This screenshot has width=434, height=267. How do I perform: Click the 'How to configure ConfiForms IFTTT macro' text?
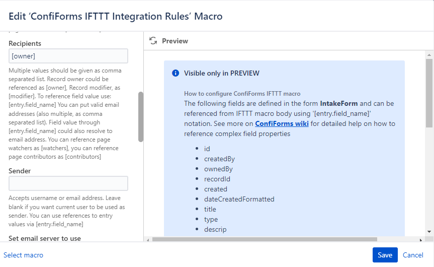242,94
